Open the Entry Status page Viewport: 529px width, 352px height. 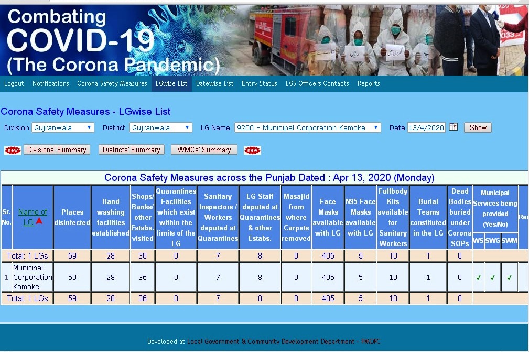[x=259, y=83]
